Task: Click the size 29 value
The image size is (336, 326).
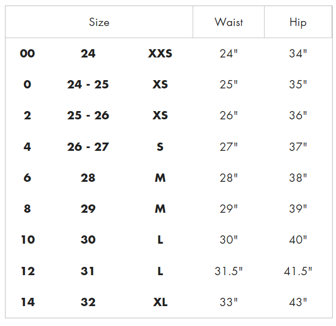Action: pyautogui.click(x=88, y=209)
